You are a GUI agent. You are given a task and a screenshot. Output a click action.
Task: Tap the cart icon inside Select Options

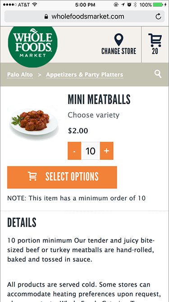(x=32, y=176)
